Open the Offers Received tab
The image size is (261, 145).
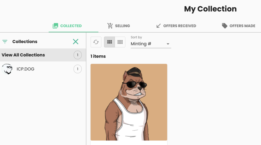point(176,26)
